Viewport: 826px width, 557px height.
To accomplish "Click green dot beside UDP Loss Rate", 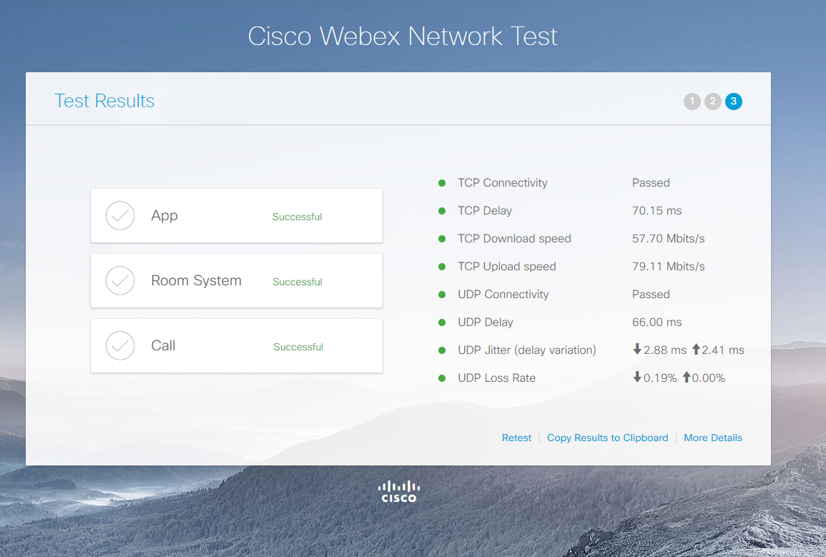I will click(442, 378).
